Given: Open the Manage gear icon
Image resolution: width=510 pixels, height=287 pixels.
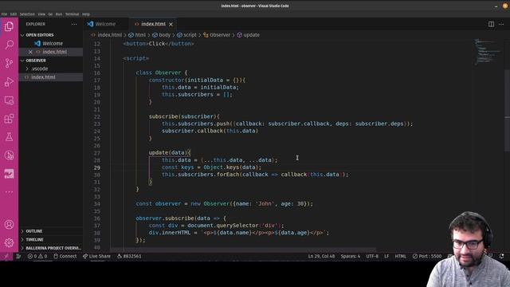Looking at the screenshot, I should pos(9,242).
